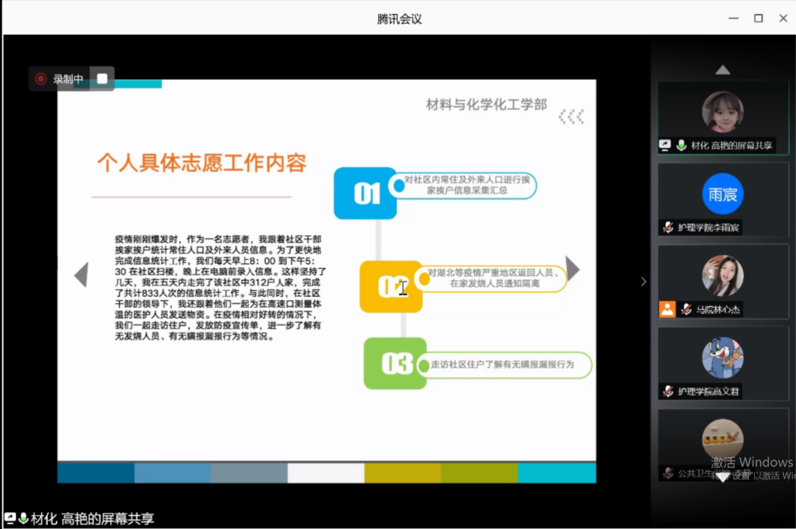Click the bottom-left screen-share status icon
This screenshot has height=529, width=796.
(x=10, y=519)
